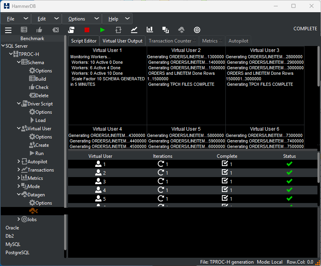The image size is (321, 266).
Task: Click the green Run play button
Action: [x=103, y=30]
